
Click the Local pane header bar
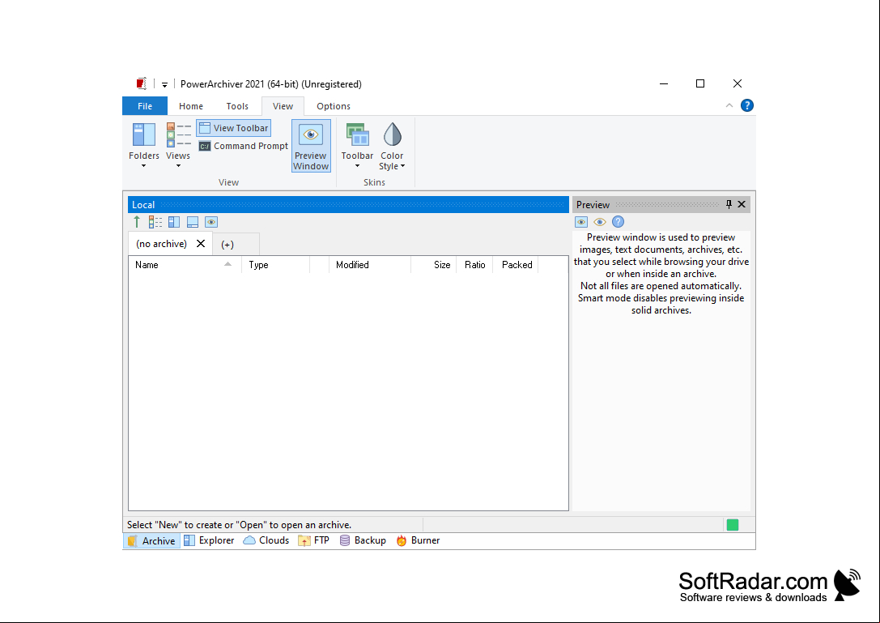point(349,204)
